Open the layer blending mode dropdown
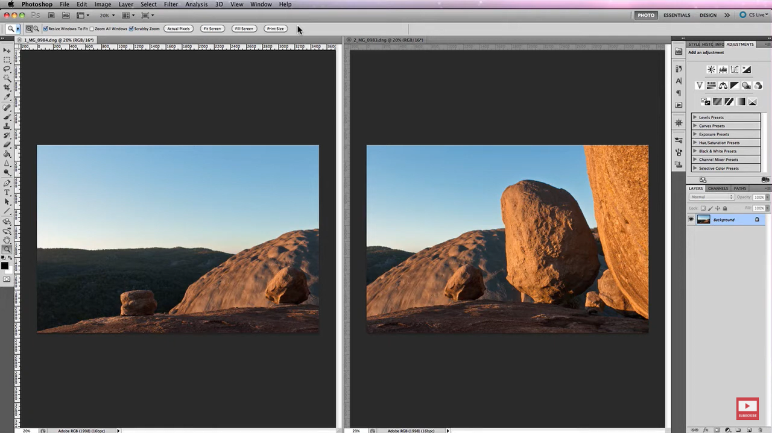 click(x=712, y=197)
